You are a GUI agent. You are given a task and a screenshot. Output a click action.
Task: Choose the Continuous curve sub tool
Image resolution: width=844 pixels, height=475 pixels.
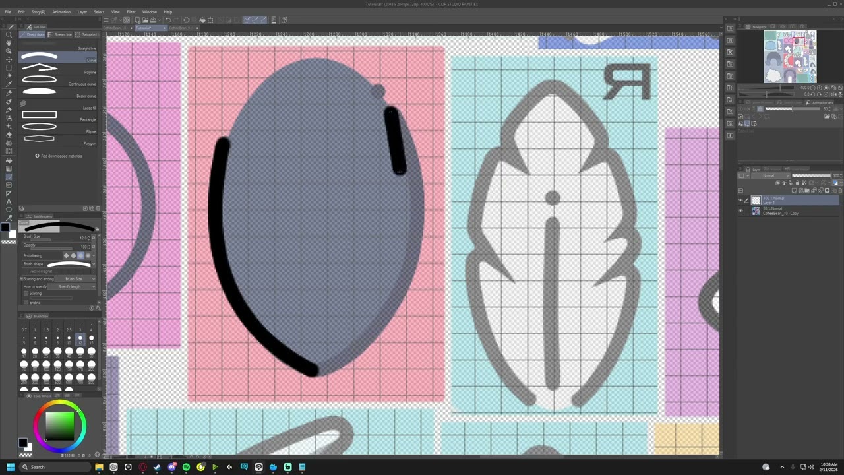pos(59,81)
